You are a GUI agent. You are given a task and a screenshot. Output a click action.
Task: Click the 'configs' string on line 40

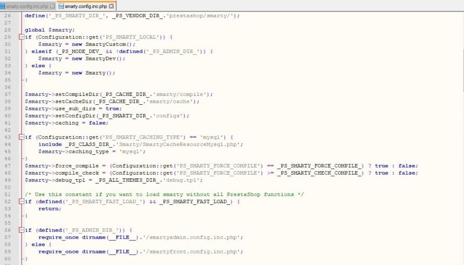168,116
